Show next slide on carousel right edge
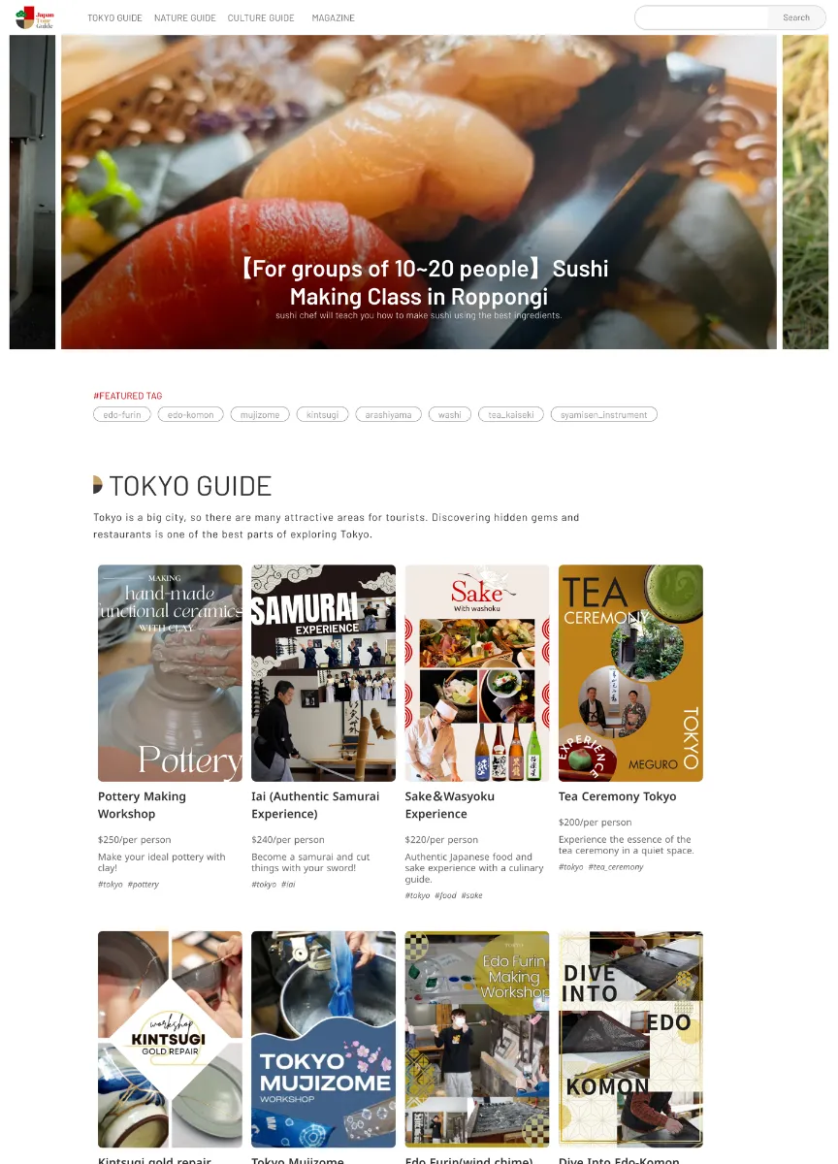This screenshot has height=1164, width=838. (x=805, y=192)
